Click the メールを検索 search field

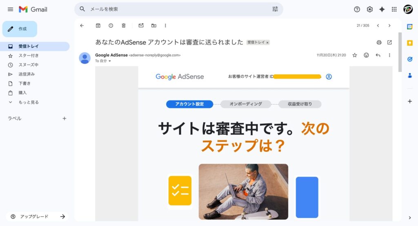179,9
